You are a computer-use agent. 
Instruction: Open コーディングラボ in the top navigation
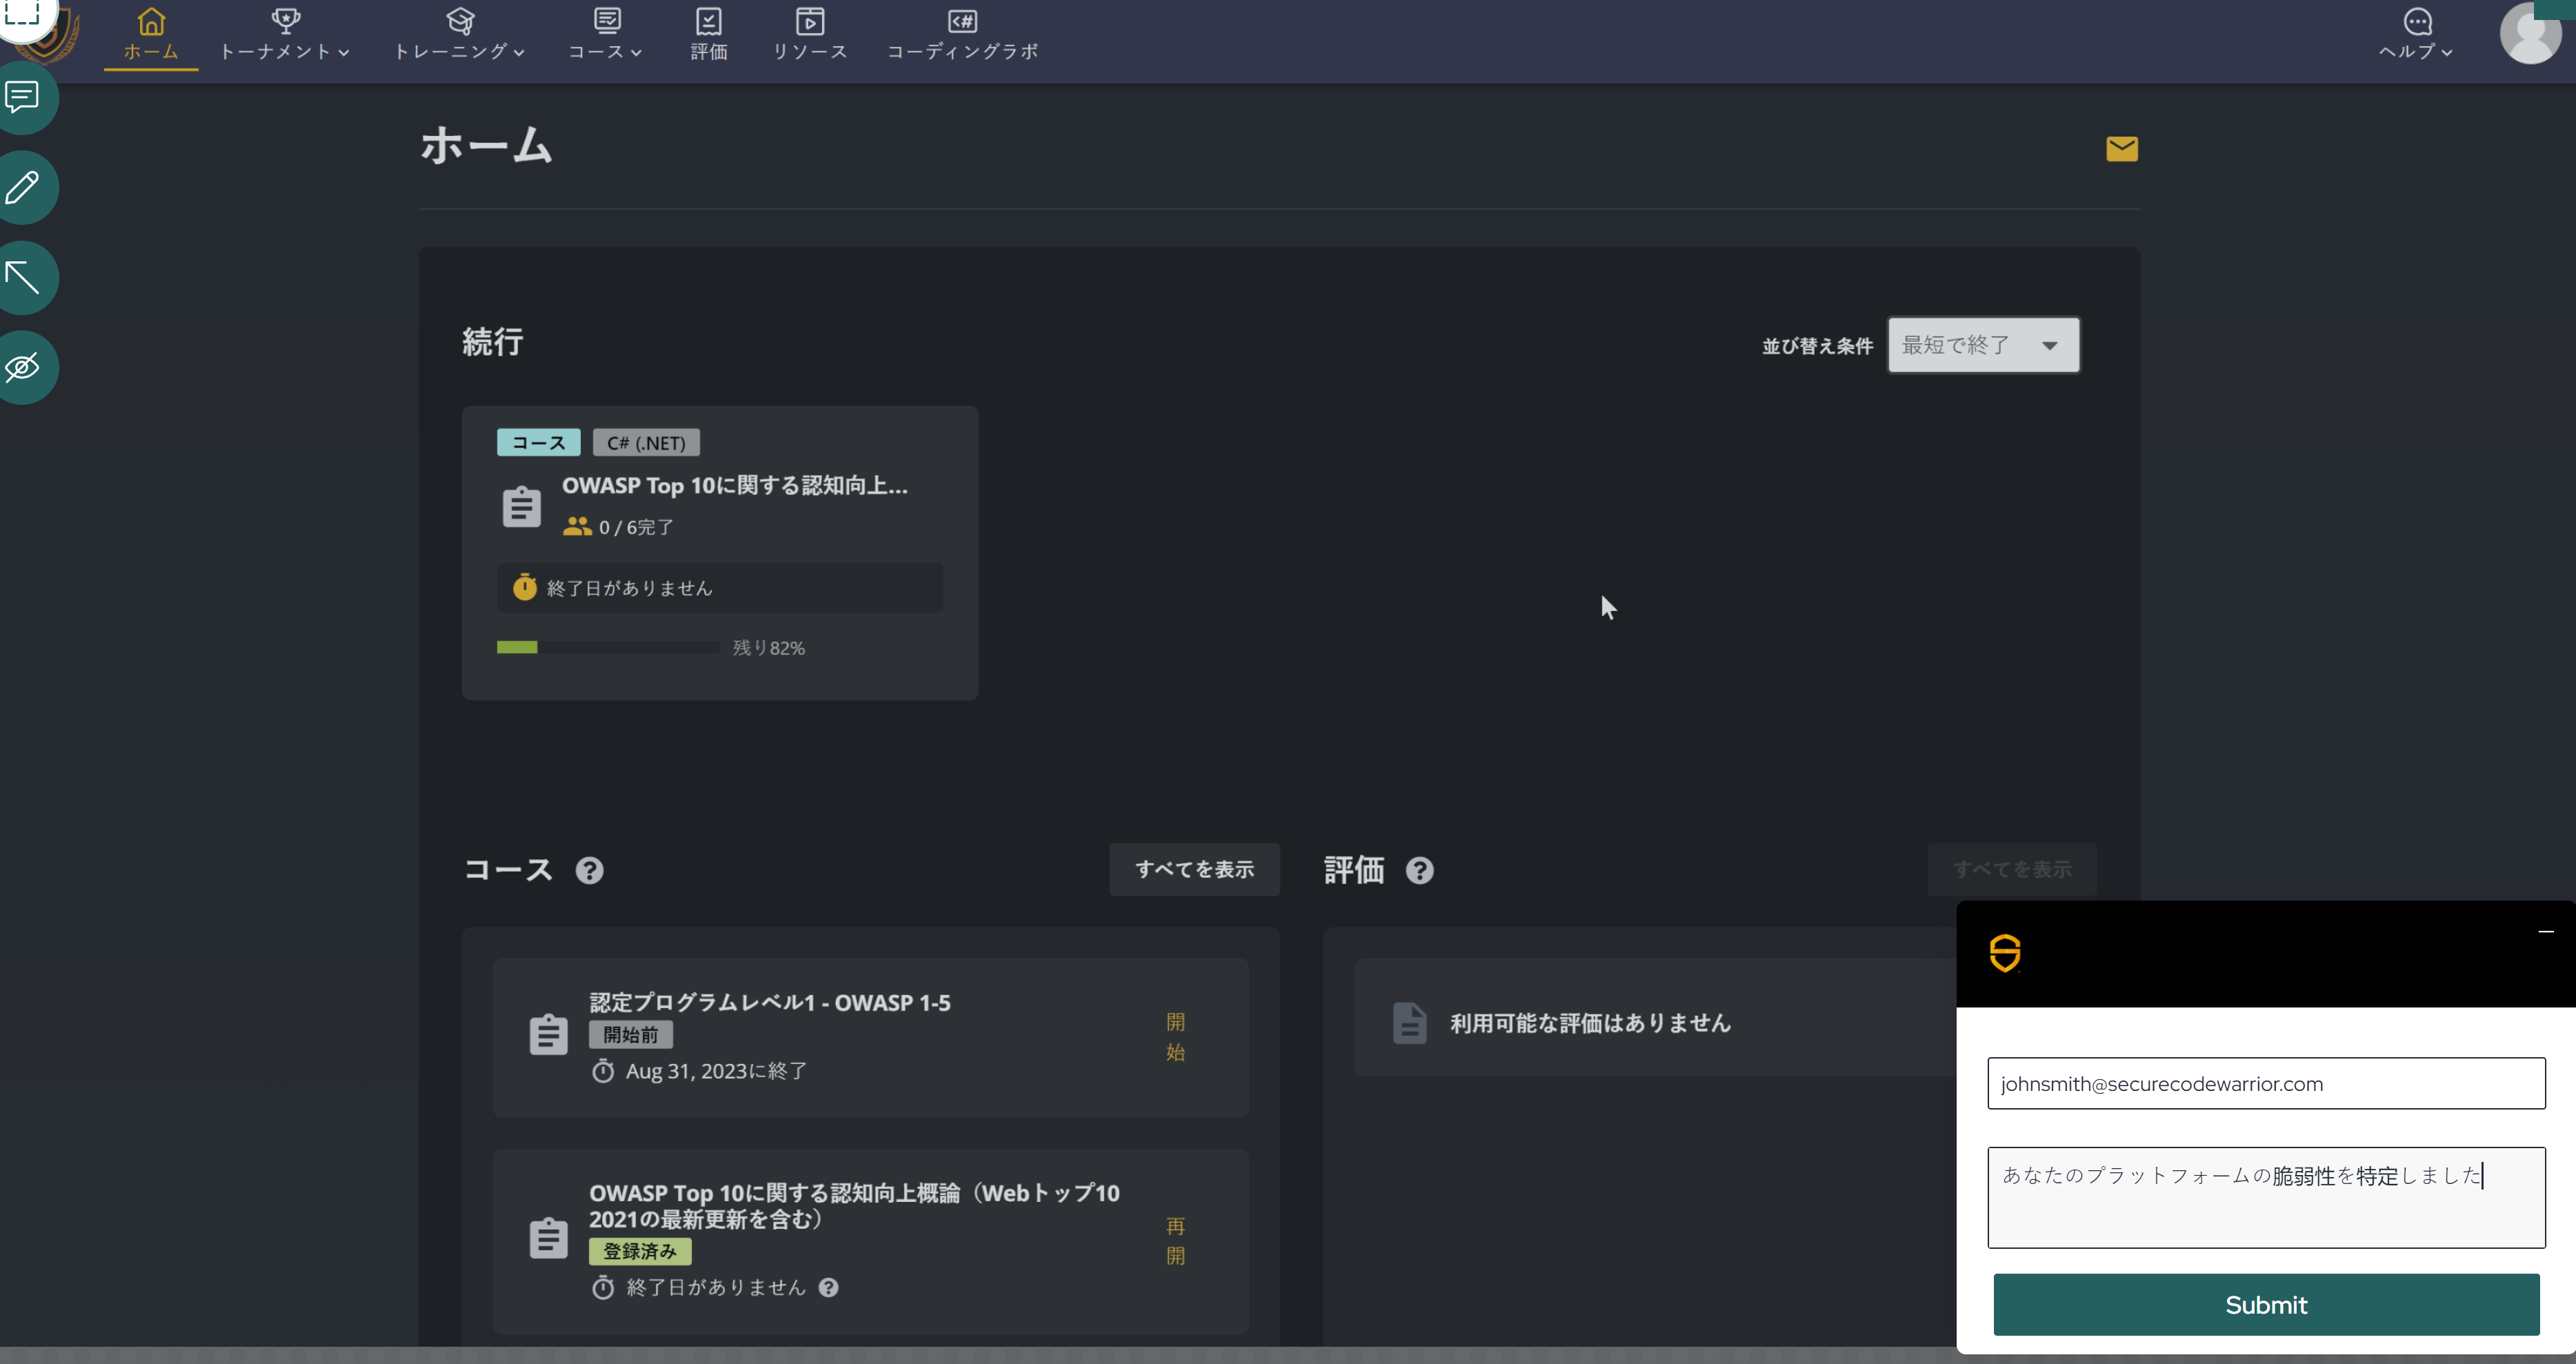tap(962, 35)
